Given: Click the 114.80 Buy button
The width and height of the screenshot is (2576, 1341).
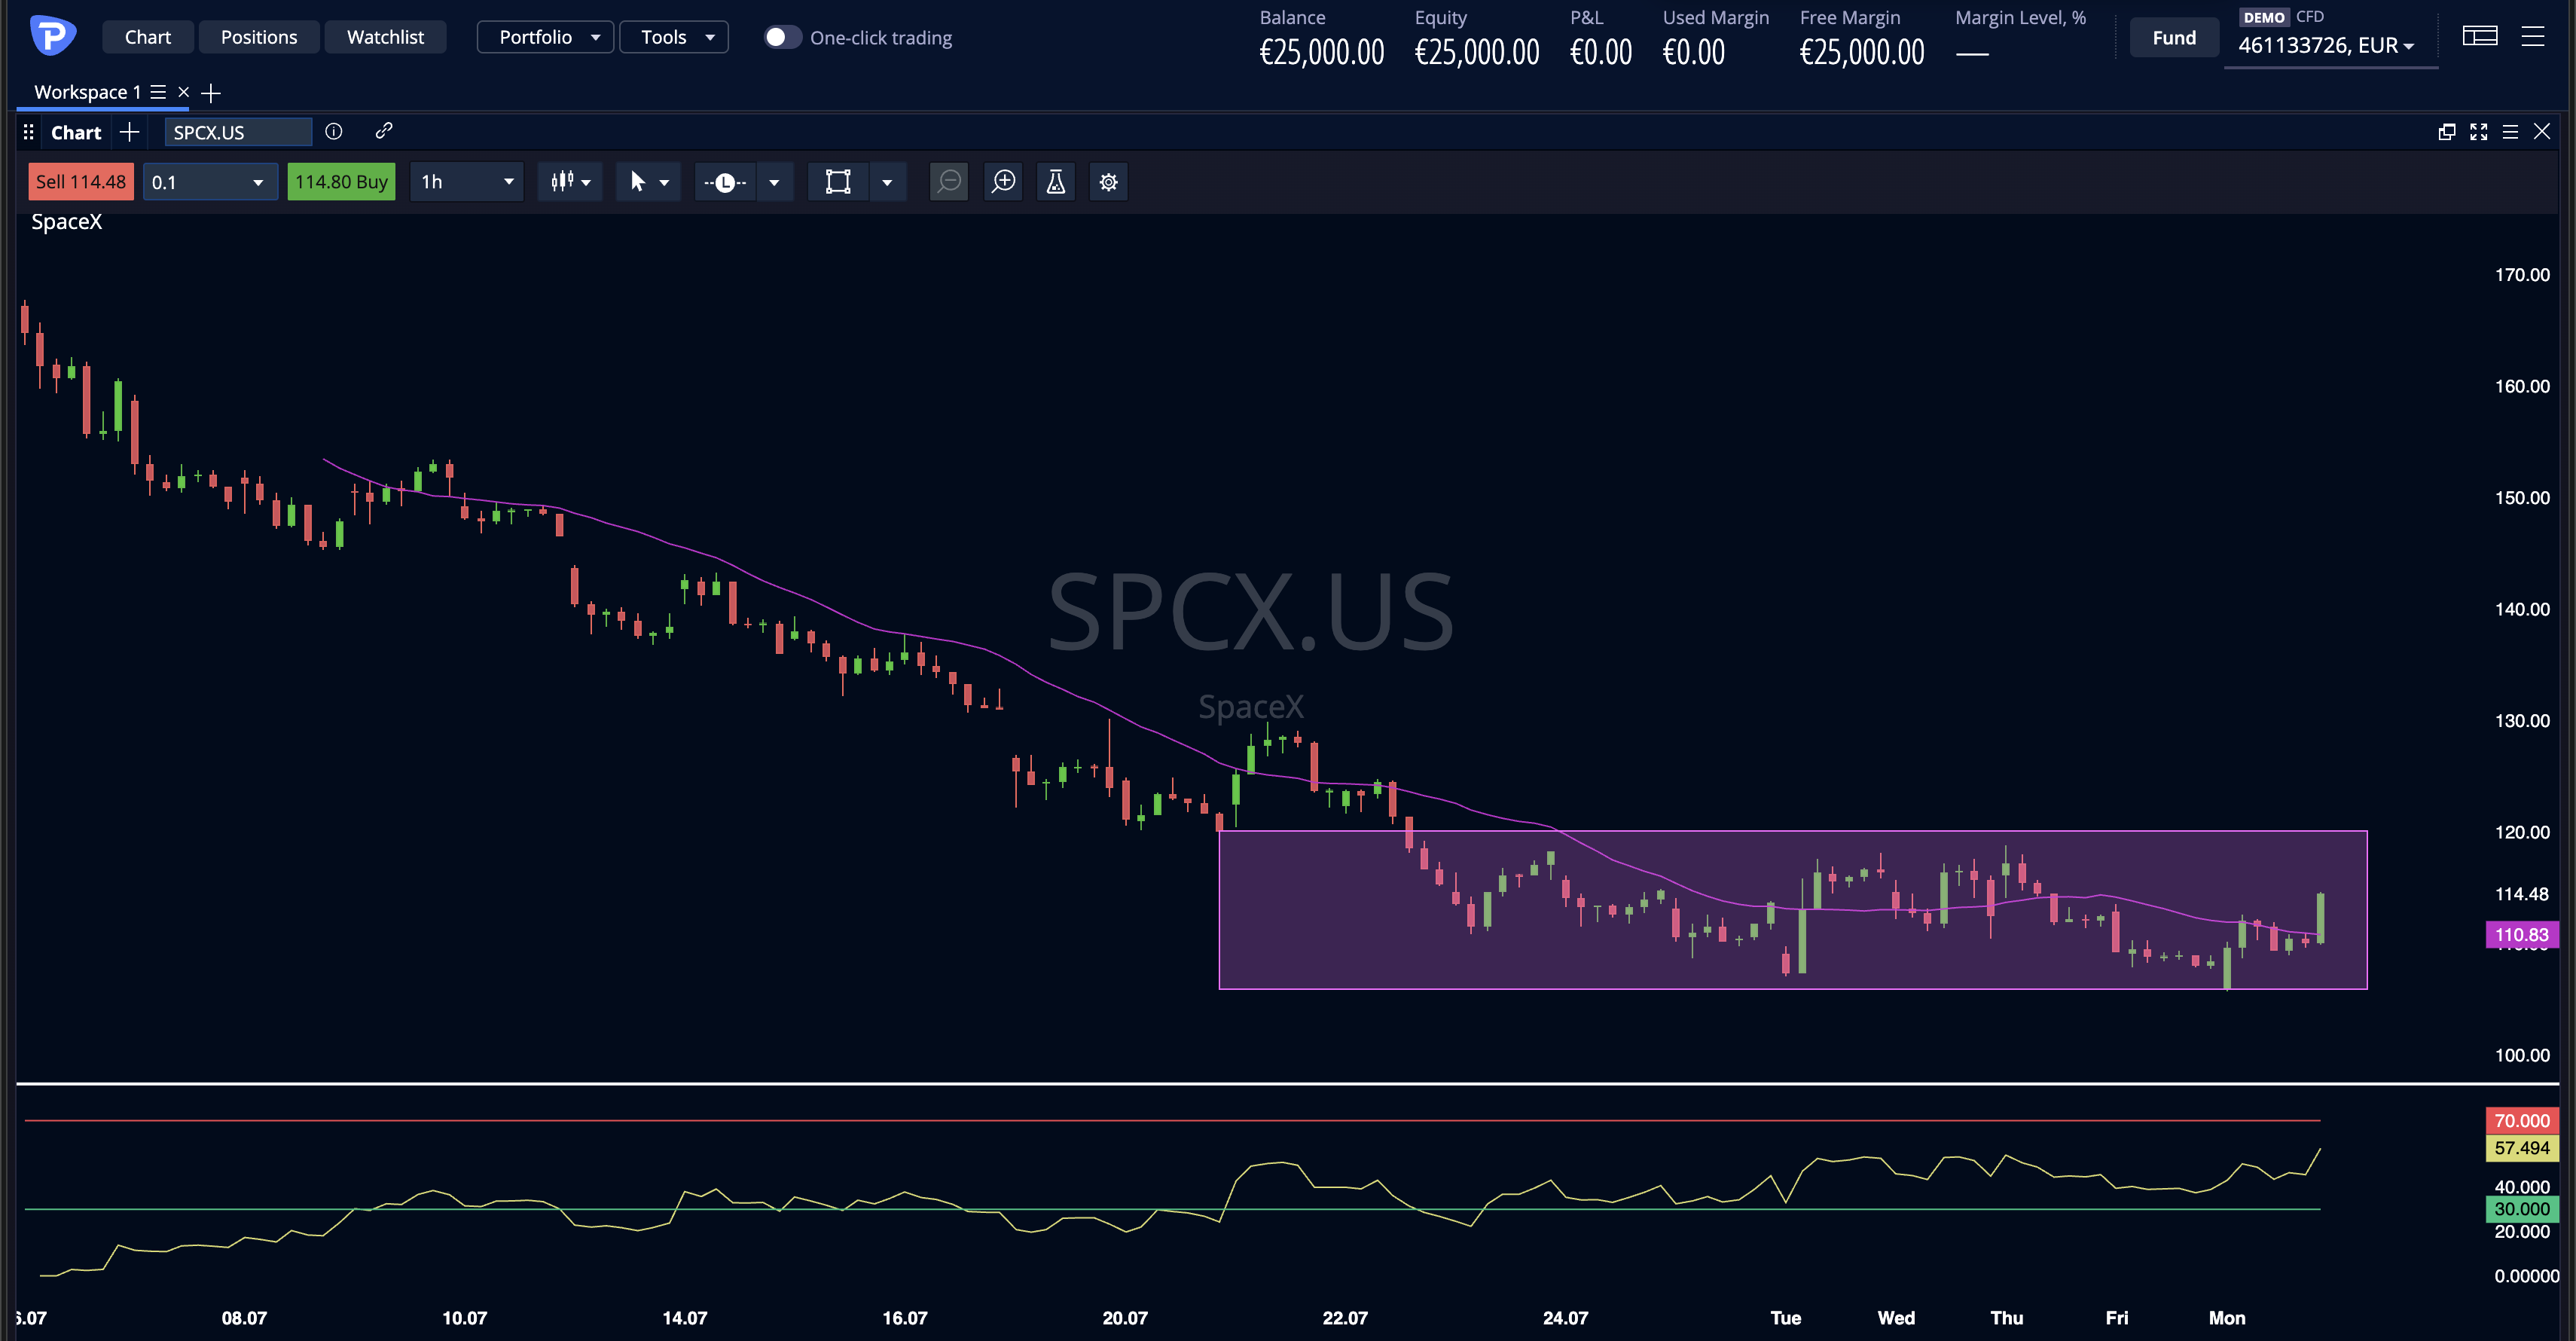Looking at the screenshot, I should point(341,181).
